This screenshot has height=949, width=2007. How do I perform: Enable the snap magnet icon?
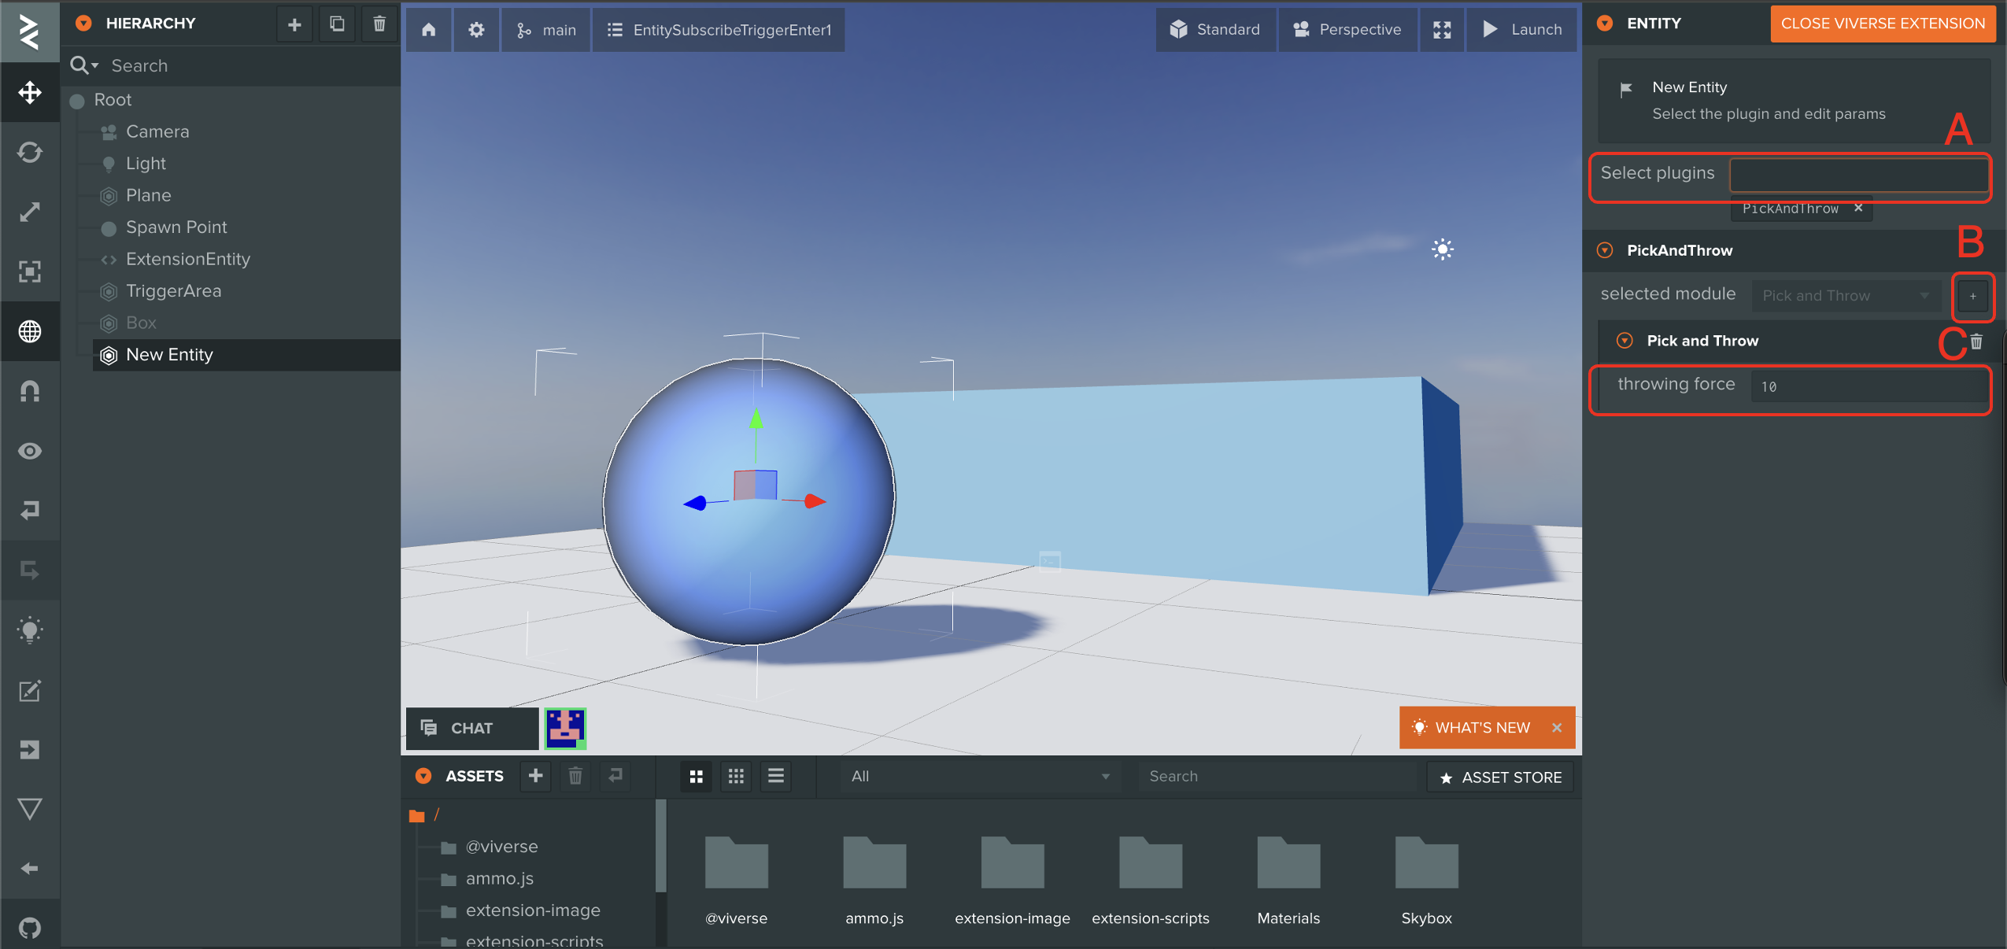(30, 391)
